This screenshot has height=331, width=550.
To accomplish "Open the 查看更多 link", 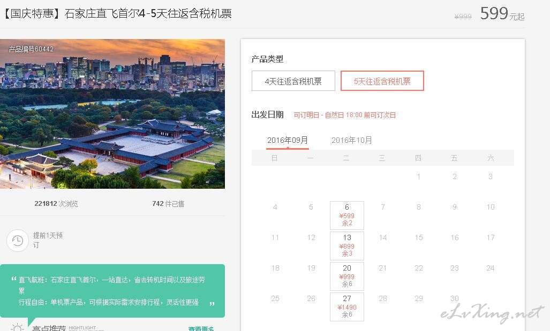I will (x=201, y=328).
